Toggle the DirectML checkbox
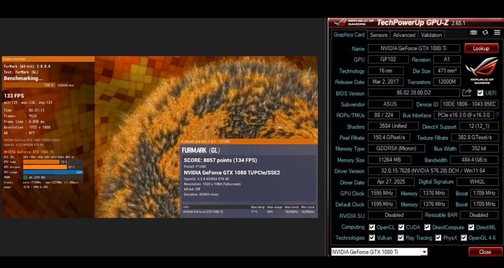Image resolution: width=504 pixels, height=268 pixels. (471, 227)
